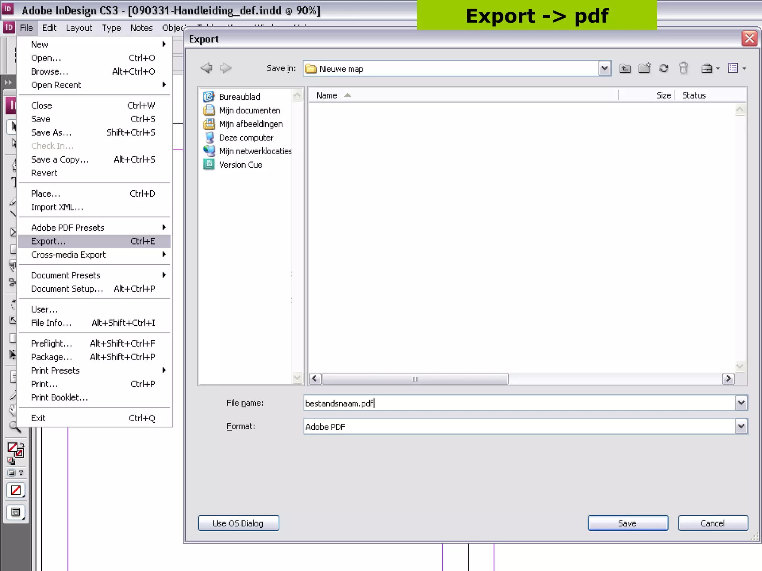Expand the New submenu
This screenshot has width=762, height=571.
pos(95,44)
